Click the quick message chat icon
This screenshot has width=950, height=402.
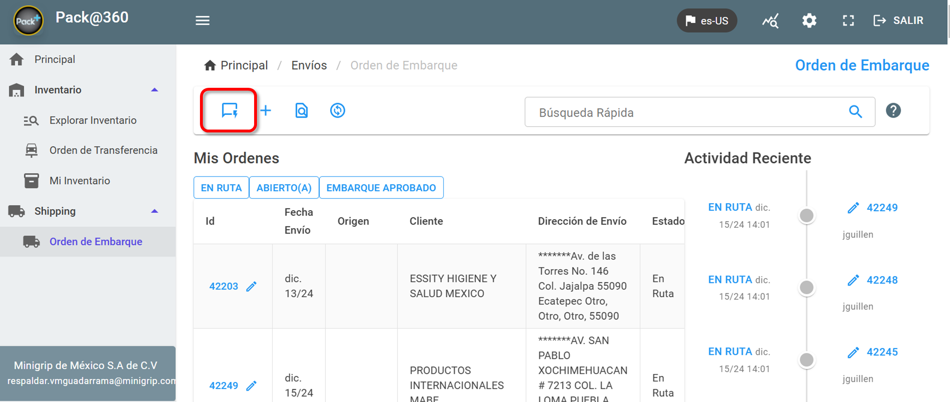229,111
